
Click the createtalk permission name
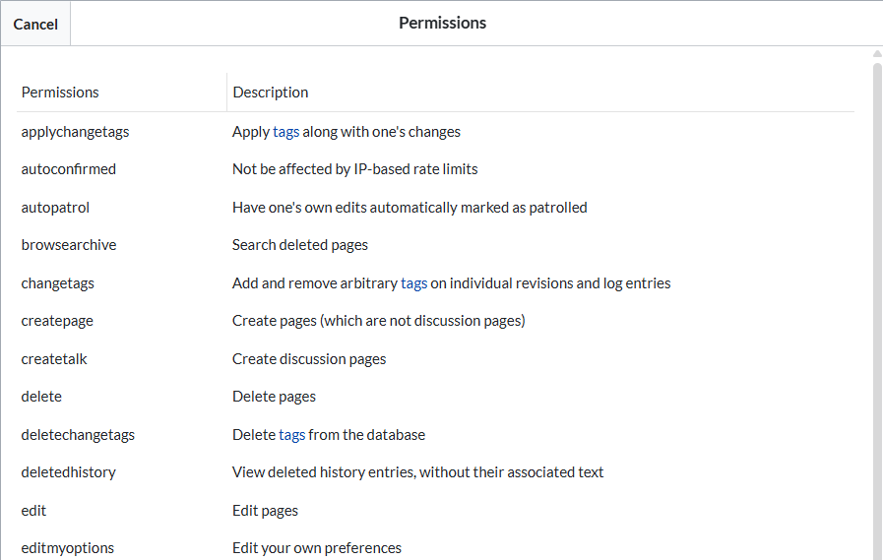(x=54, y=358)
